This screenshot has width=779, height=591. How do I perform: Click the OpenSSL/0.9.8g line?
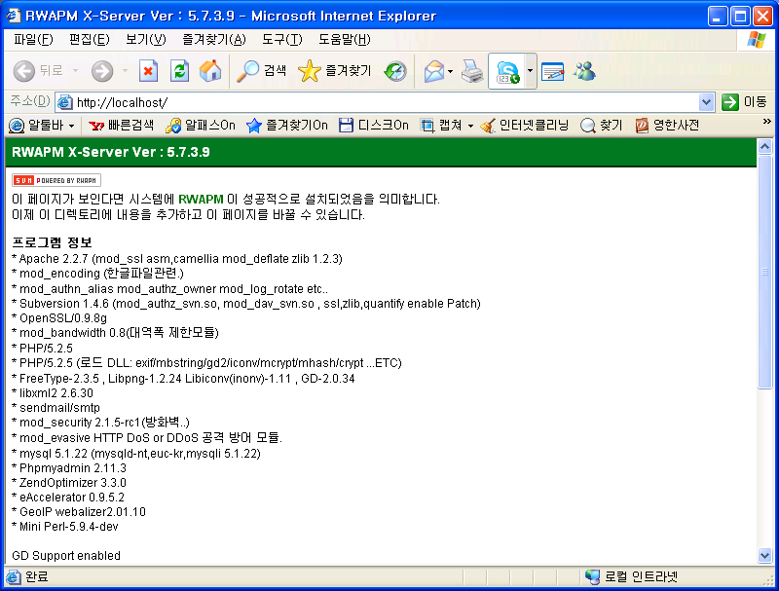59,317
